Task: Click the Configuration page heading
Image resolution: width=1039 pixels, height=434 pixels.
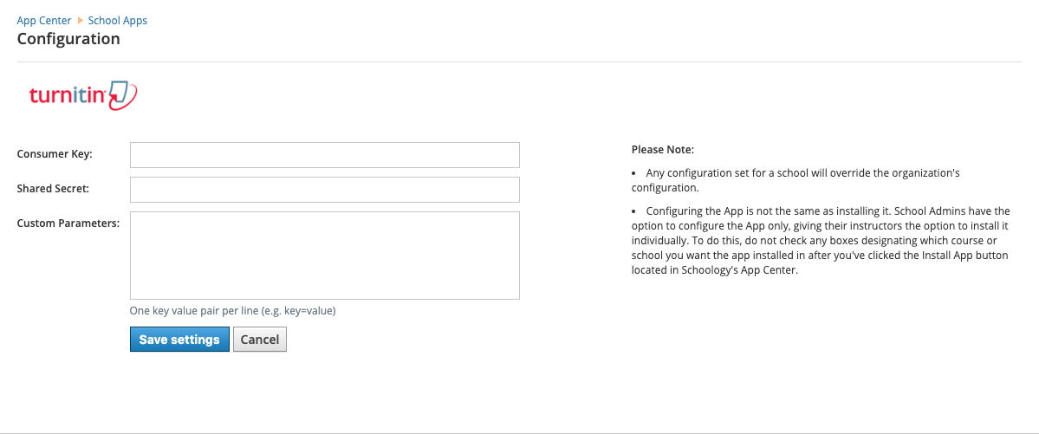Action: 68,39
